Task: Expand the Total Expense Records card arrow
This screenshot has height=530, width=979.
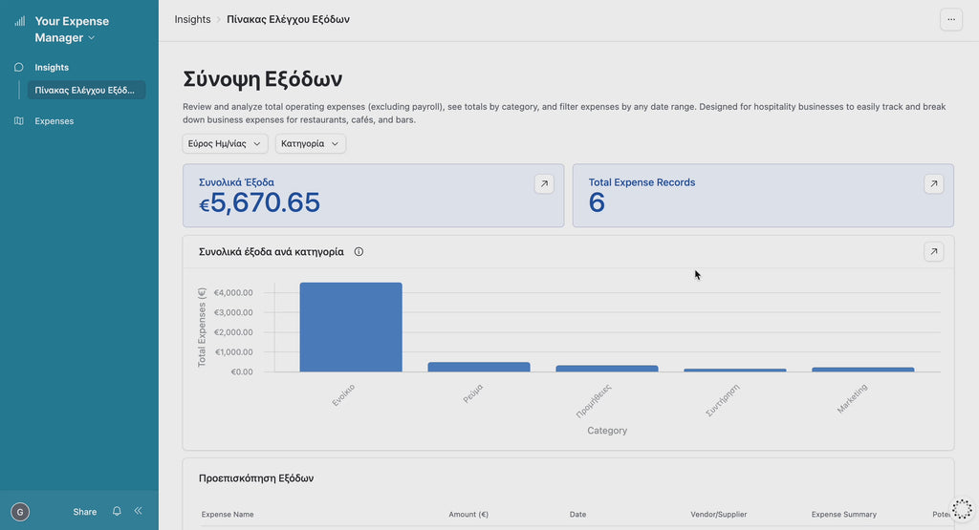Action: coord(933,184)
